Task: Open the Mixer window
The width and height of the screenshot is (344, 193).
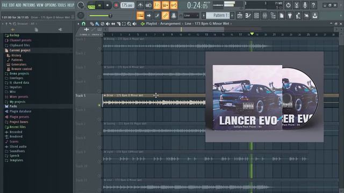Action: tap(265, 16)
